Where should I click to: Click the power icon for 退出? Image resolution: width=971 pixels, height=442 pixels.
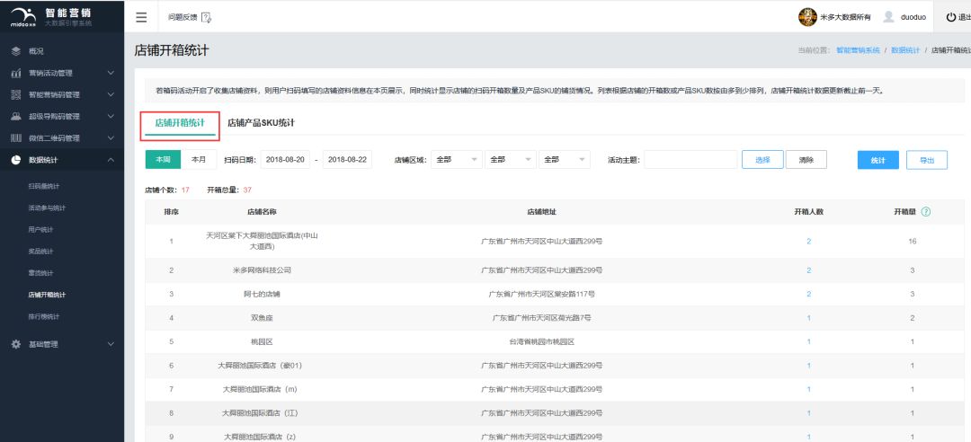coord(951,17)
